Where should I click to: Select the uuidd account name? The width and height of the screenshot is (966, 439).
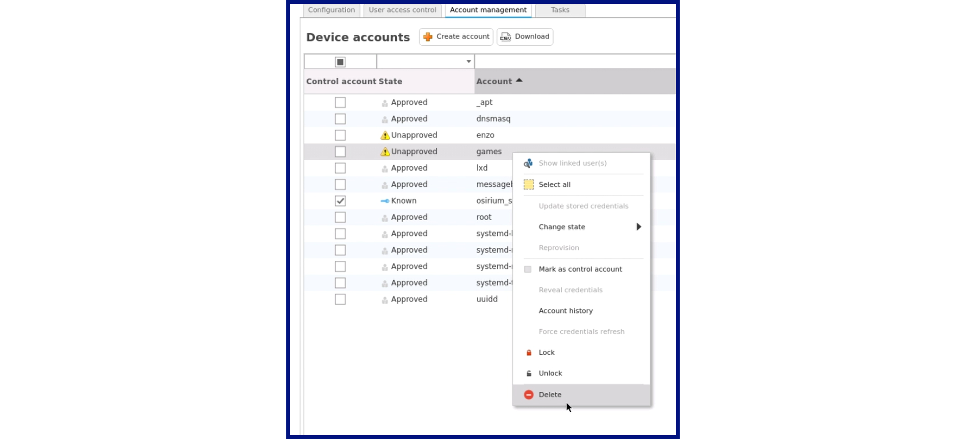click(x=487, y=299)
